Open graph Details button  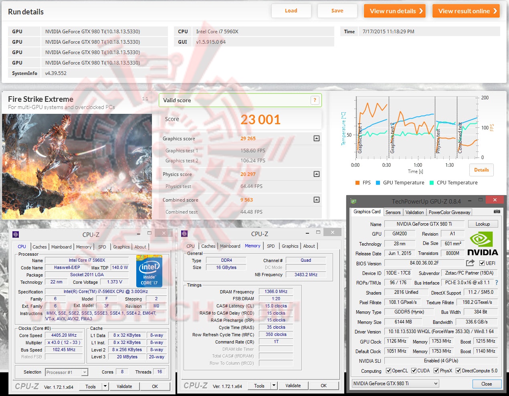pos(481,170)
